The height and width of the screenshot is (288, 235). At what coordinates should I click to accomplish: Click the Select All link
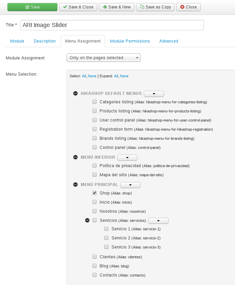tap(84, 76)
